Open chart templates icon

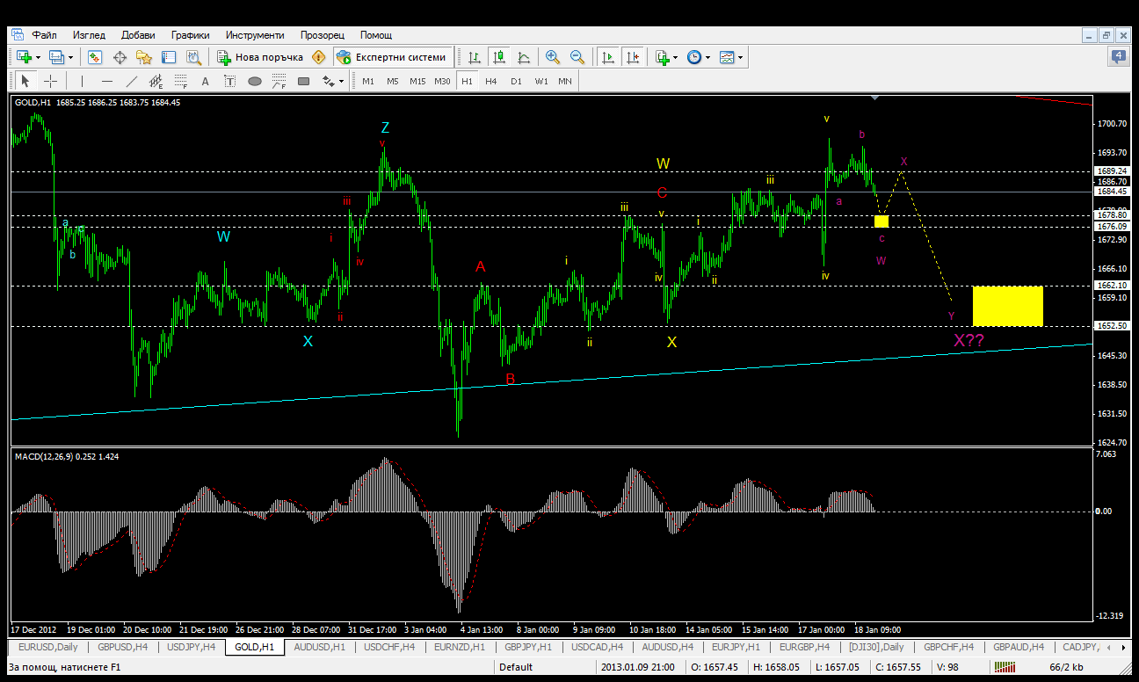point(727,57)
